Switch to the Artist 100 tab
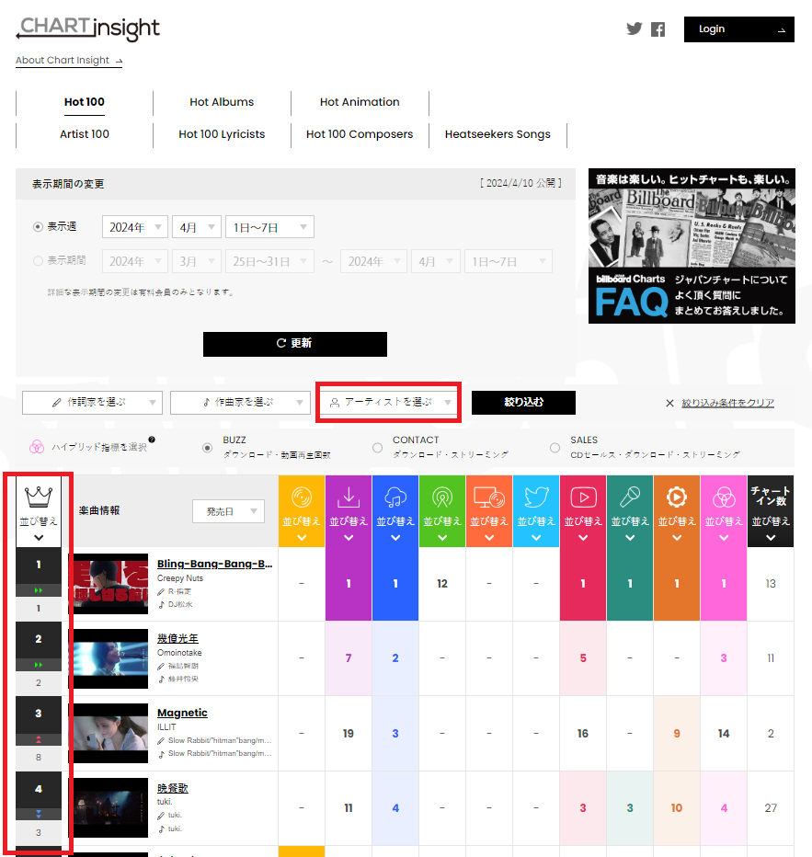 85,134
